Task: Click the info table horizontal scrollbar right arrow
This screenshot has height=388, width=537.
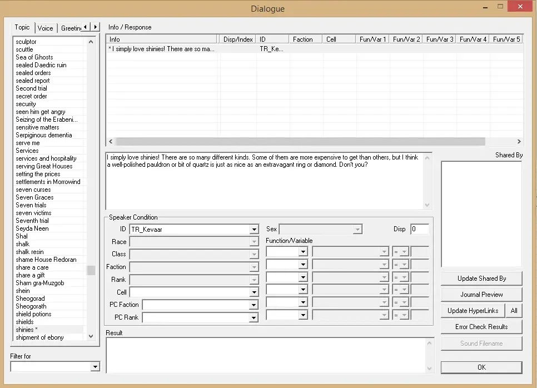Action: [x=519, y=141]
